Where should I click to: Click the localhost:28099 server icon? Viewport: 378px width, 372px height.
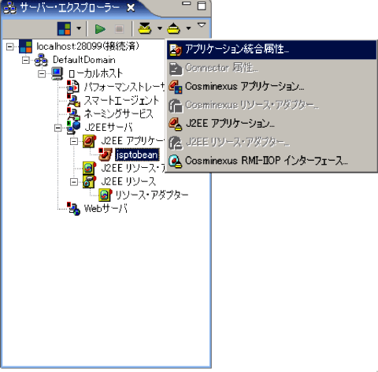tap(26, 46)
